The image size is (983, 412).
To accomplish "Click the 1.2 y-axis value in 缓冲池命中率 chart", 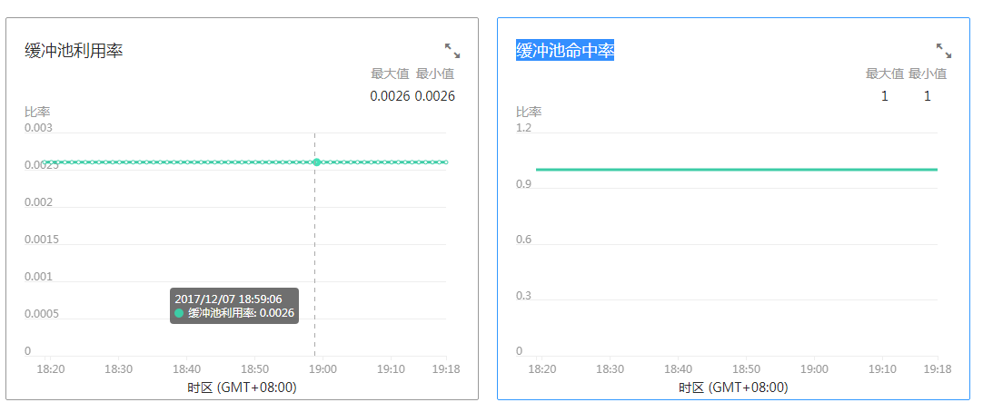I will tap(523, 128).
